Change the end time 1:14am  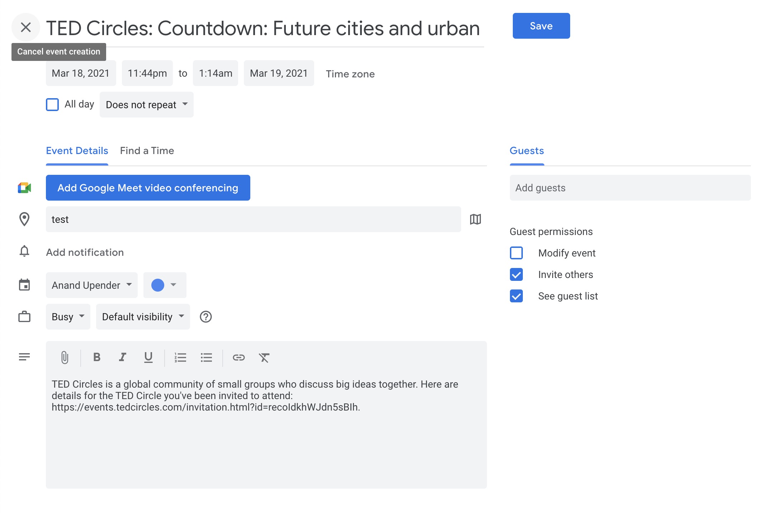(x=216, y=73)
